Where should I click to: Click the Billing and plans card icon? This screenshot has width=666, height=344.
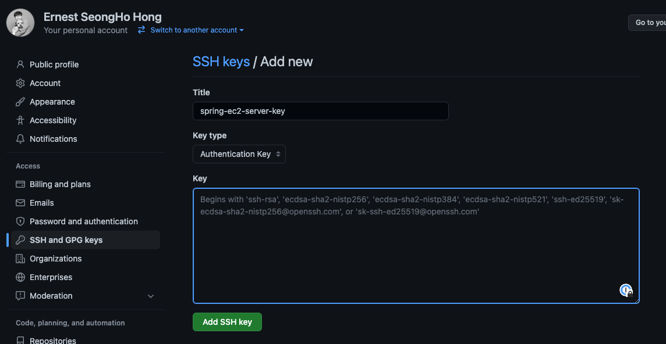20,184
